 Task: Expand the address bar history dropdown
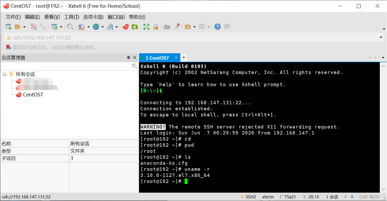tap(381, 38)
